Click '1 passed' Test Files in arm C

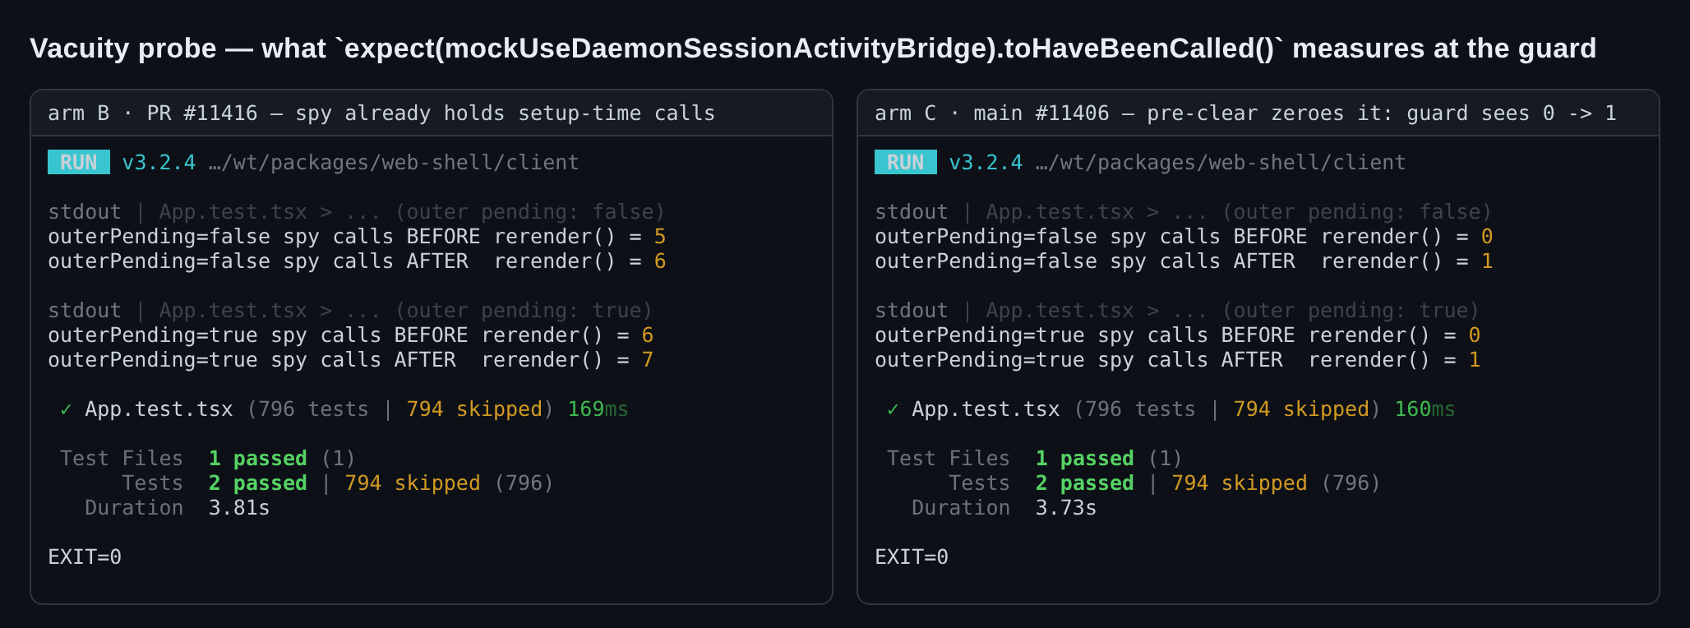pos(1084,459)
